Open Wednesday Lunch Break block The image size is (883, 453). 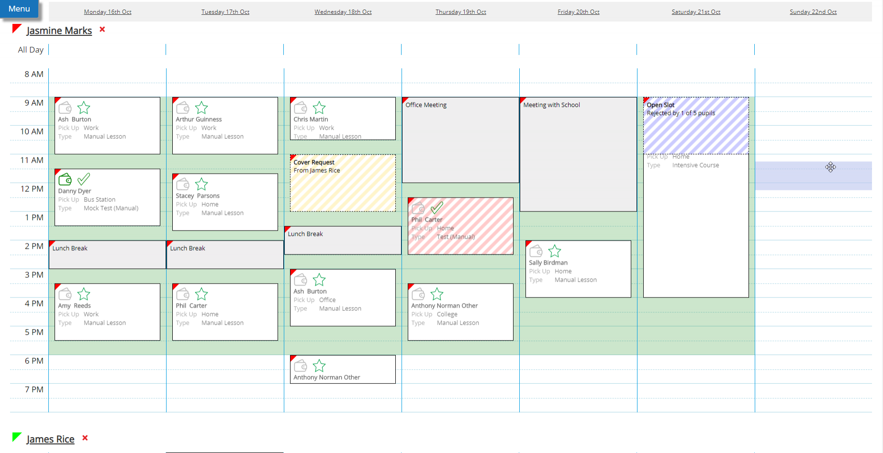point(343,240)
